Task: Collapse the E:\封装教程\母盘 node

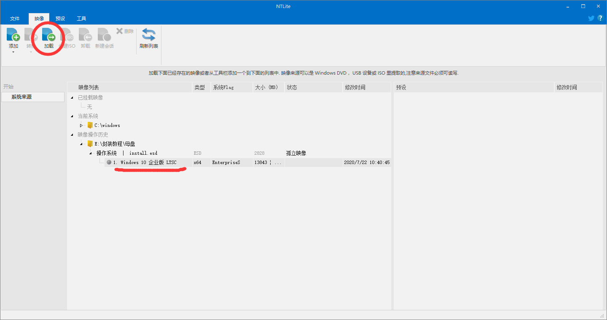Action: (81, 144)
